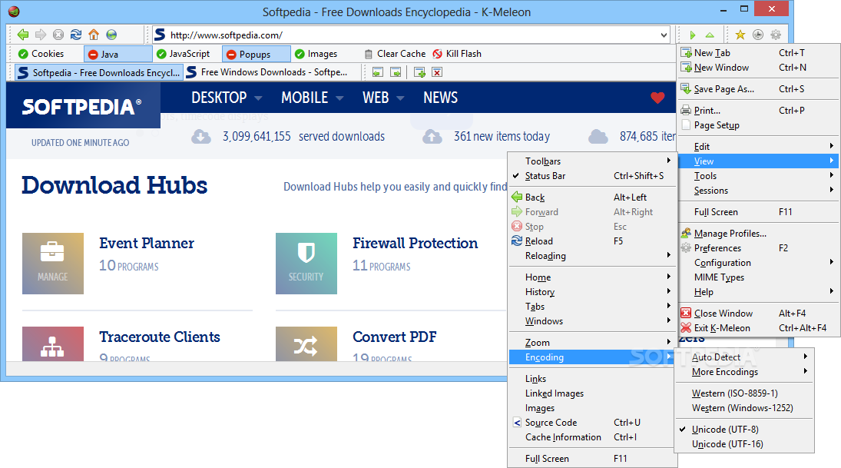Image resolution: width=841 pixels, height=468 pixels.
Task: Open the Configuration submenu
Action: click(758, 263)
